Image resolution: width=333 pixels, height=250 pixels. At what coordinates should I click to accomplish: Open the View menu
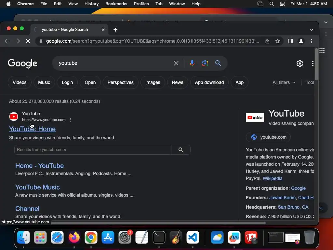pyautogui.click(x=73, y=4)
